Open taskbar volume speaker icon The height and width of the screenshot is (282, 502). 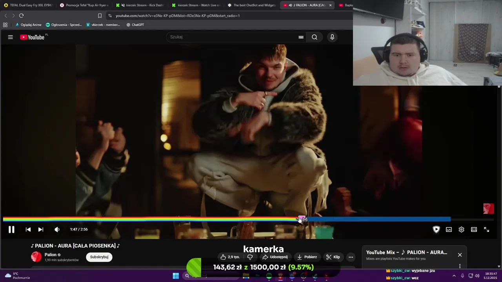pyautogui.click(x=477, y=276)
